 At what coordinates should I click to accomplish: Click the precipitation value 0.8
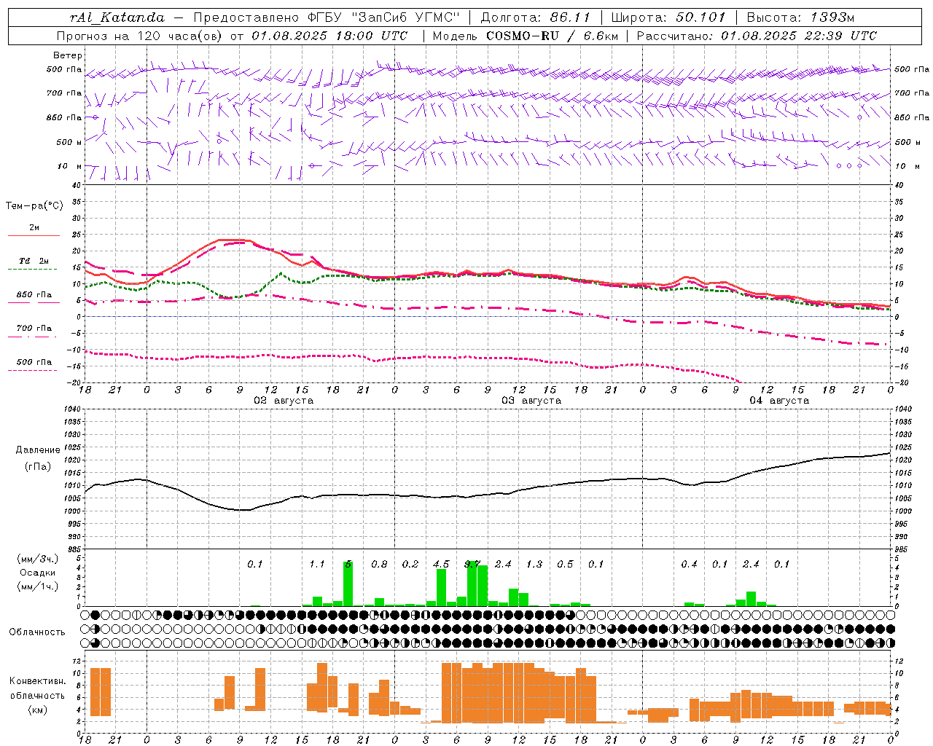pyautogui.click(x=379, y=565)
